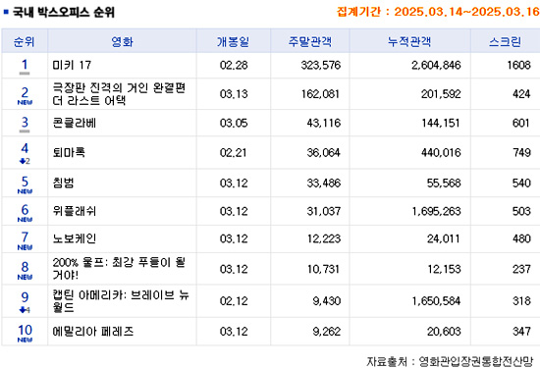Click rank number 8
The image size is (540, 368).
[x=25, y=267]
